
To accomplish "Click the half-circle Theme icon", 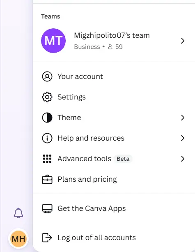I will click(47, 118).
